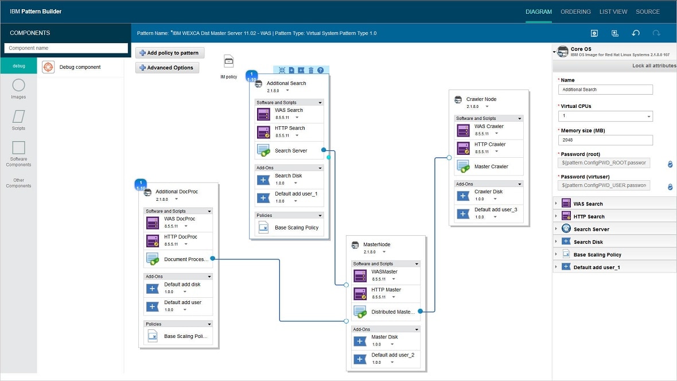
Task: Click the Additional DocProc instance count badge
Action: tap(141, 185)
